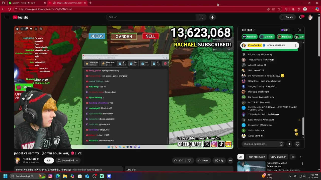Open the system volume icon
Image resolution: width=321 pixels, height=180 pixels.
[304, 176]
